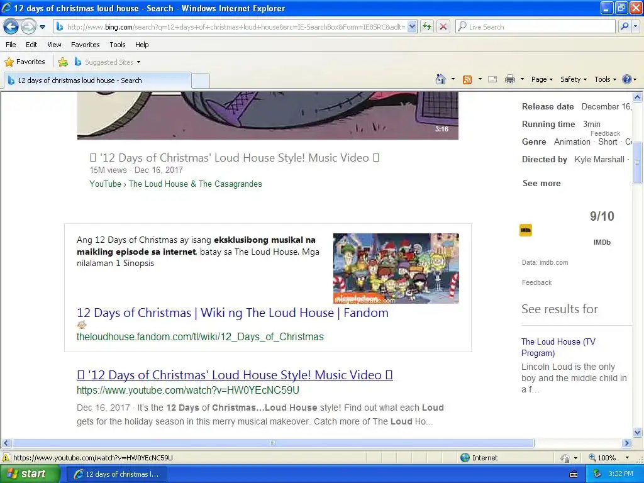Screen dimensions: 644x483
Task: Open the Favorites menu
Action: click(86, 45)
